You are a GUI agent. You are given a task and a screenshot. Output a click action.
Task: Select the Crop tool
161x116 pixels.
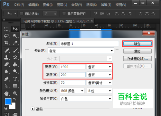click(6, 43)
